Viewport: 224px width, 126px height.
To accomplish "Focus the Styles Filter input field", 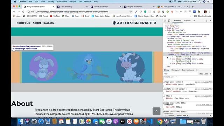I will (x=181, y=74).
